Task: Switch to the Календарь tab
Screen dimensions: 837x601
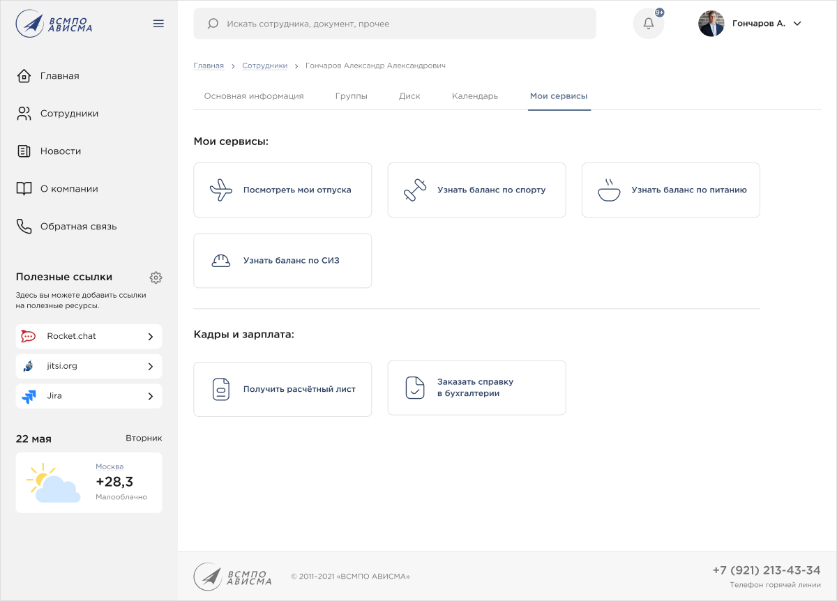Action: coord(474,96)
